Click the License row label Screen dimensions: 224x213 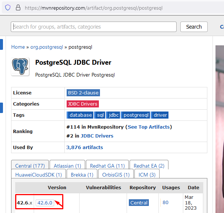click(x=22, y=93)
